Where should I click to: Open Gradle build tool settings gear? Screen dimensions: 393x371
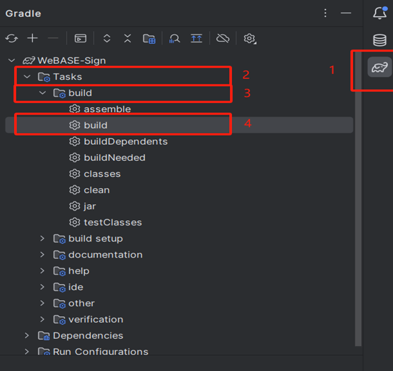(249, 39)
